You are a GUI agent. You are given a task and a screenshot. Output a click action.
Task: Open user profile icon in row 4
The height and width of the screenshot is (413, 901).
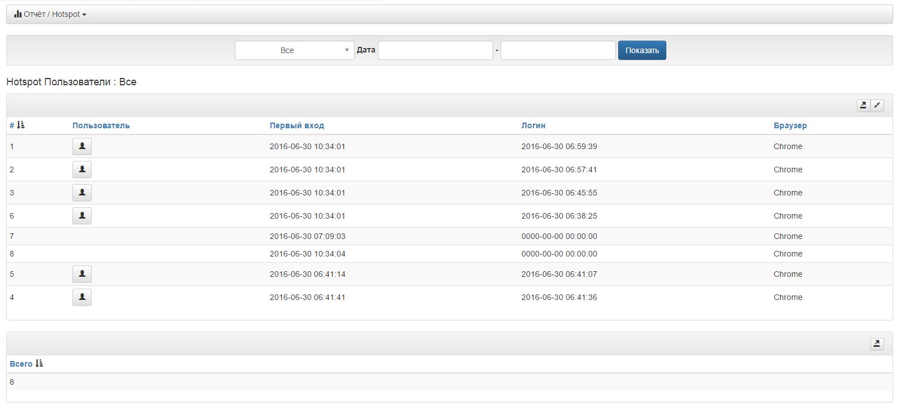pyautogui.click(x=82, y=297)
